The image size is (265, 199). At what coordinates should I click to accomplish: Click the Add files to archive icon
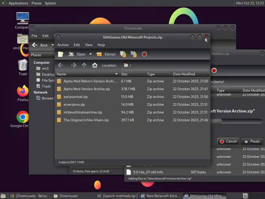(123, 54)
